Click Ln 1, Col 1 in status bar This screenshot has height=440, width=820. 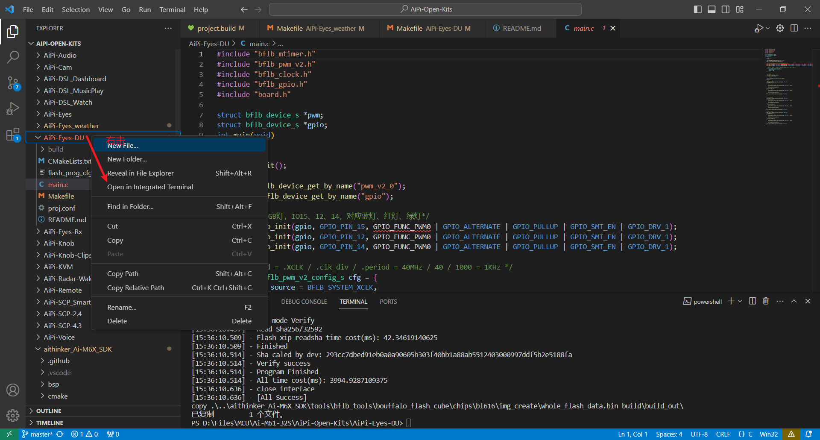pos(633,434)
